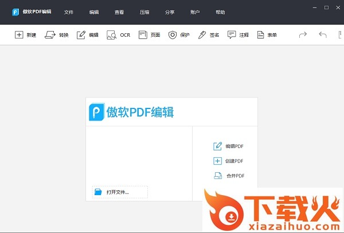Open the 查看 menu
Viewport: 344px width, 233px height.
[119, 12]
